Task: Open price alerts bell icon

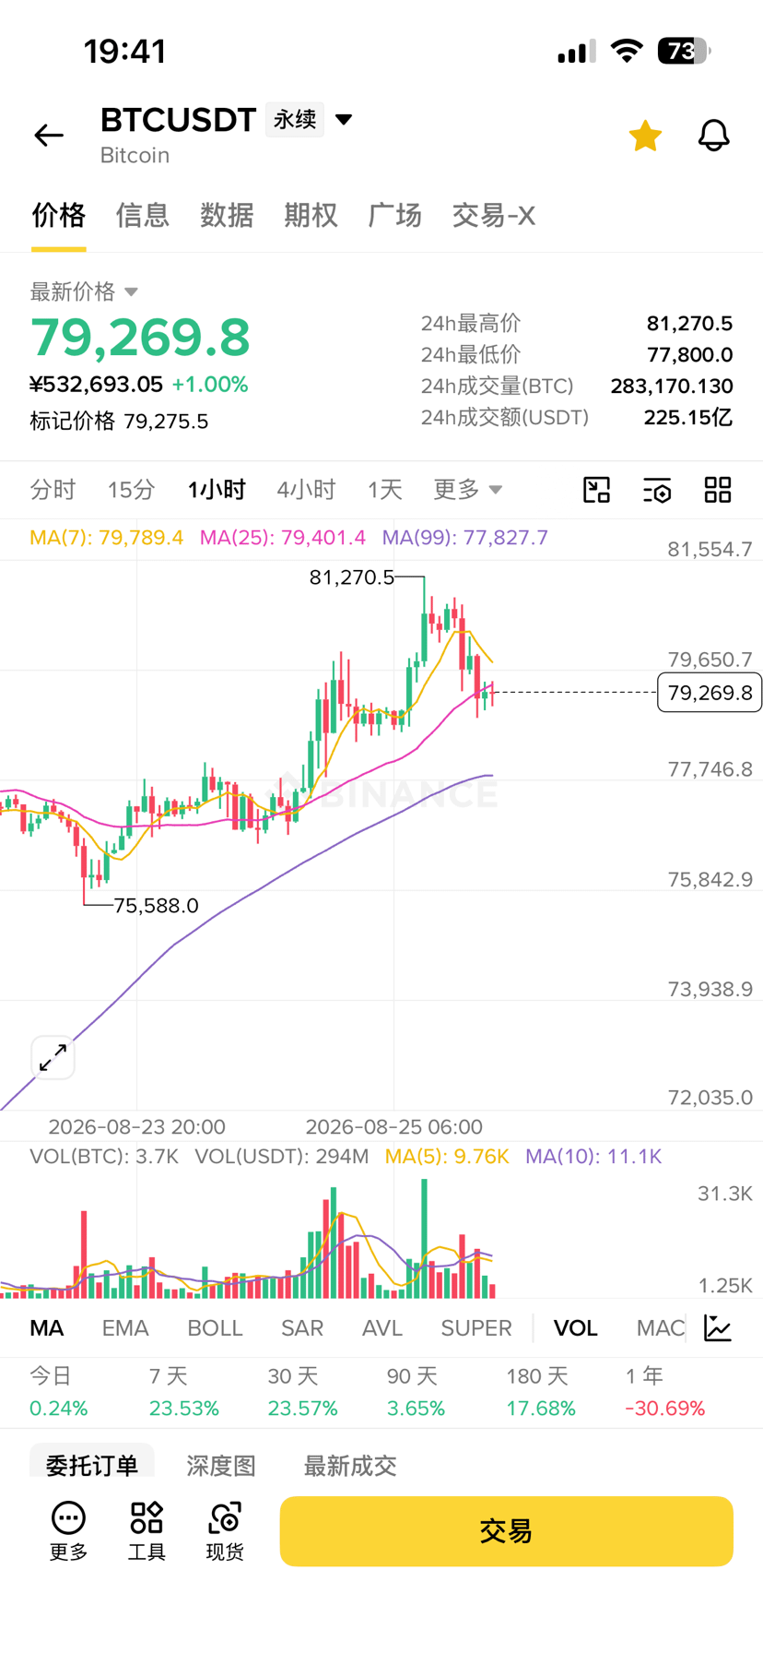Action: coord(713,136)
